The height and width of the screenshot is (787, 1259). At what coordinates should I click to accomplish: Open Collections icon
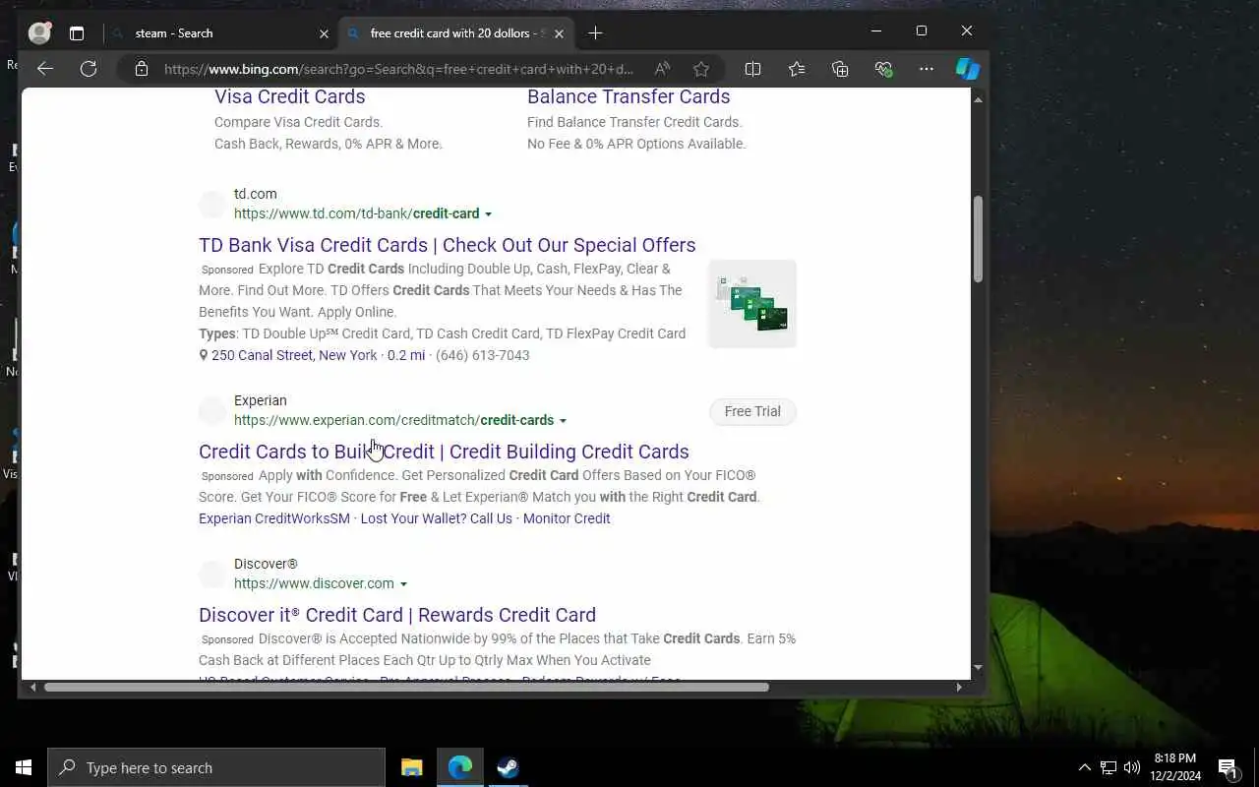[840, 69]
